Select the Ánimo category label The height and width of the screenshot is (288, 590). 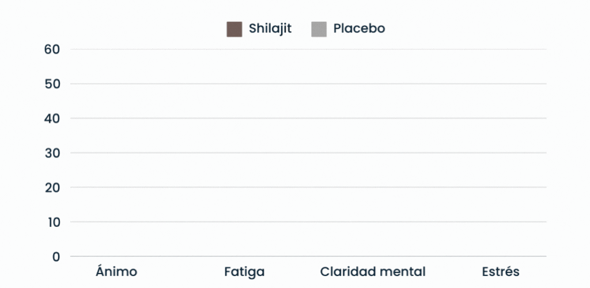(x=116, y=272)
